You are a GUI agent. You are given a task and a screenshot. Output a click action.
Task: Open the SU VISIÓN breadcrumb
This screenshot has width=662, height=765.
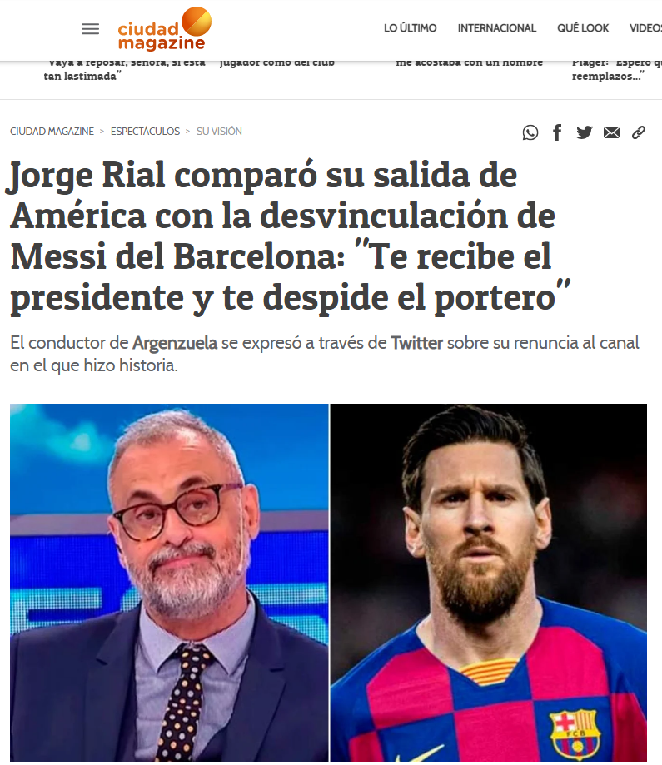point(219,132)
